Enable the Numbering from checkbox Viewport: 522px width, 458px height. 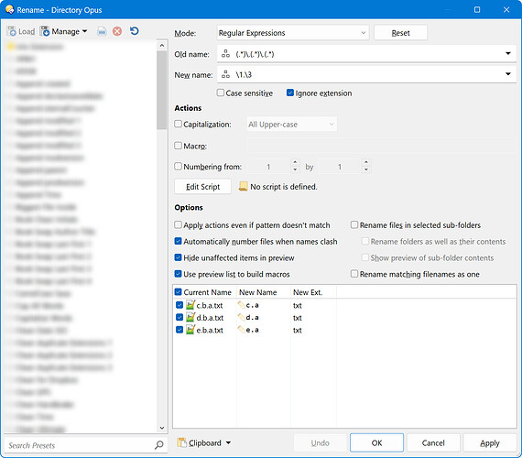[x=178, y=166]
